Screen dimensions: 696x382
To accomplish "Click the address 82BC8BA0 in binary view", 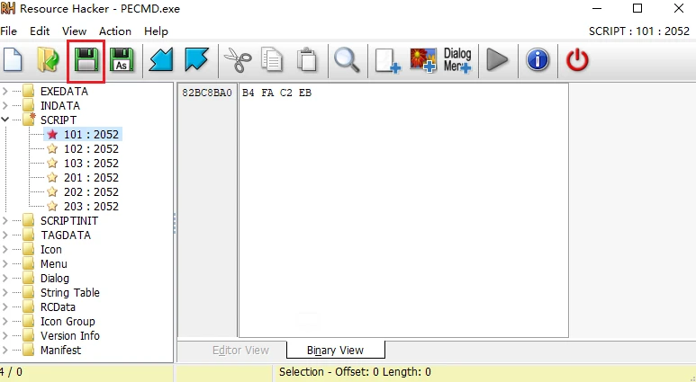I will click(207, 93).
